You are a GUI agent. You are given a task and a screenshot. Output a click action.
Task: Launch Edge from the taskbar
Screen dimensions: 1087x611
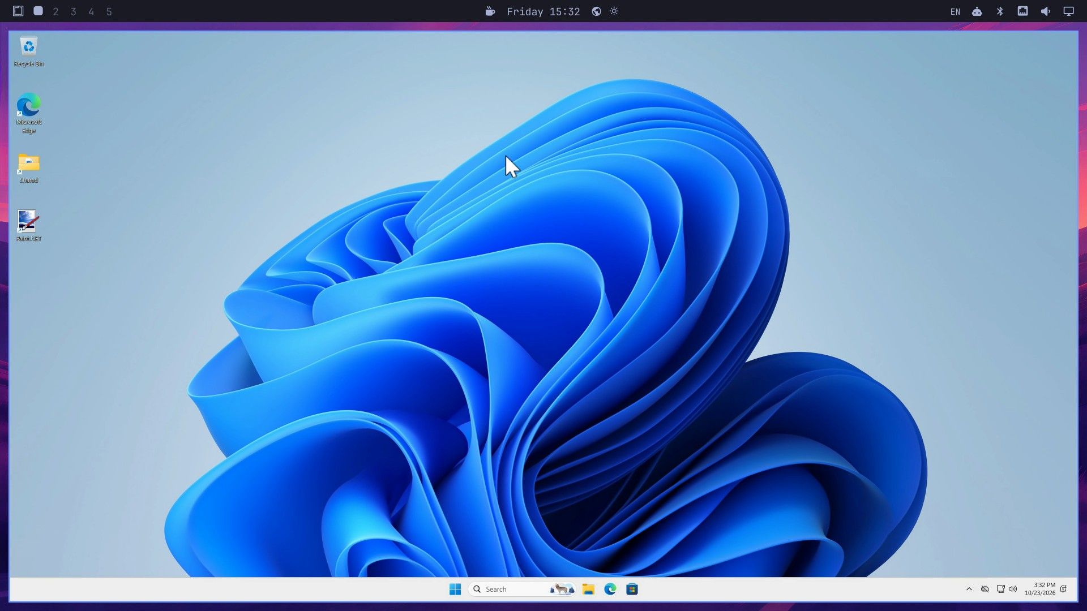pyautogui.click(x=610, y=589)
